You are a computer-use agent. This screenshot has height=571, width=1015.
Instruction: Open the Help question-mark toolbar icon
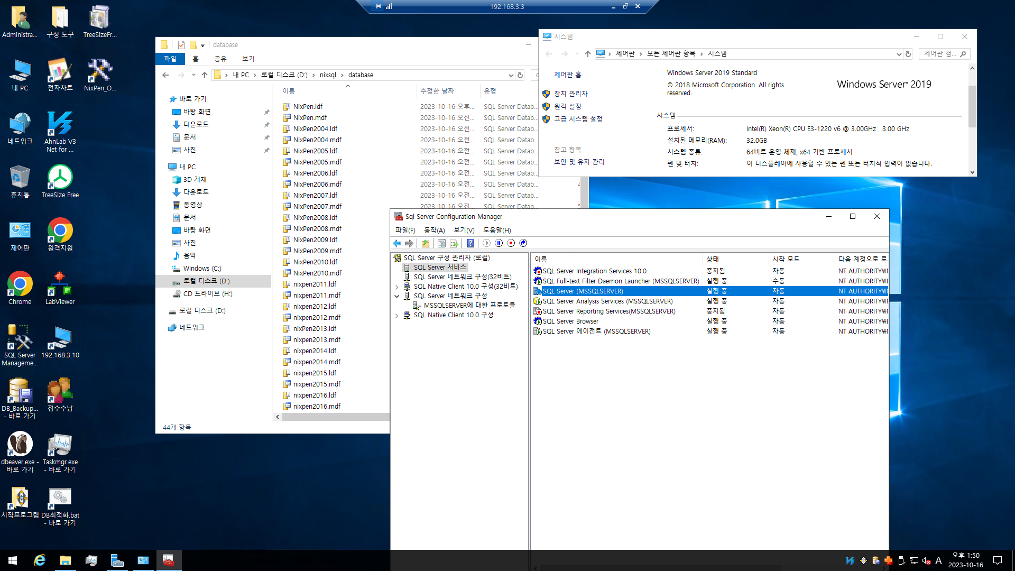click(x=470, y=243)
